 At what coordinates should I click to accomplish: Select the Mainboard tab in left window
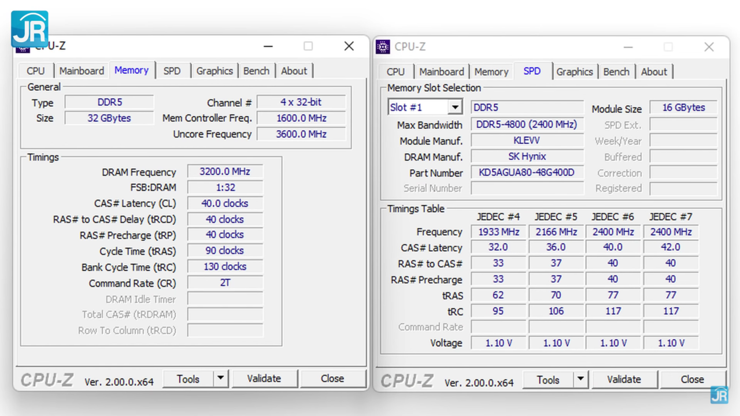(x=81, y=70)
